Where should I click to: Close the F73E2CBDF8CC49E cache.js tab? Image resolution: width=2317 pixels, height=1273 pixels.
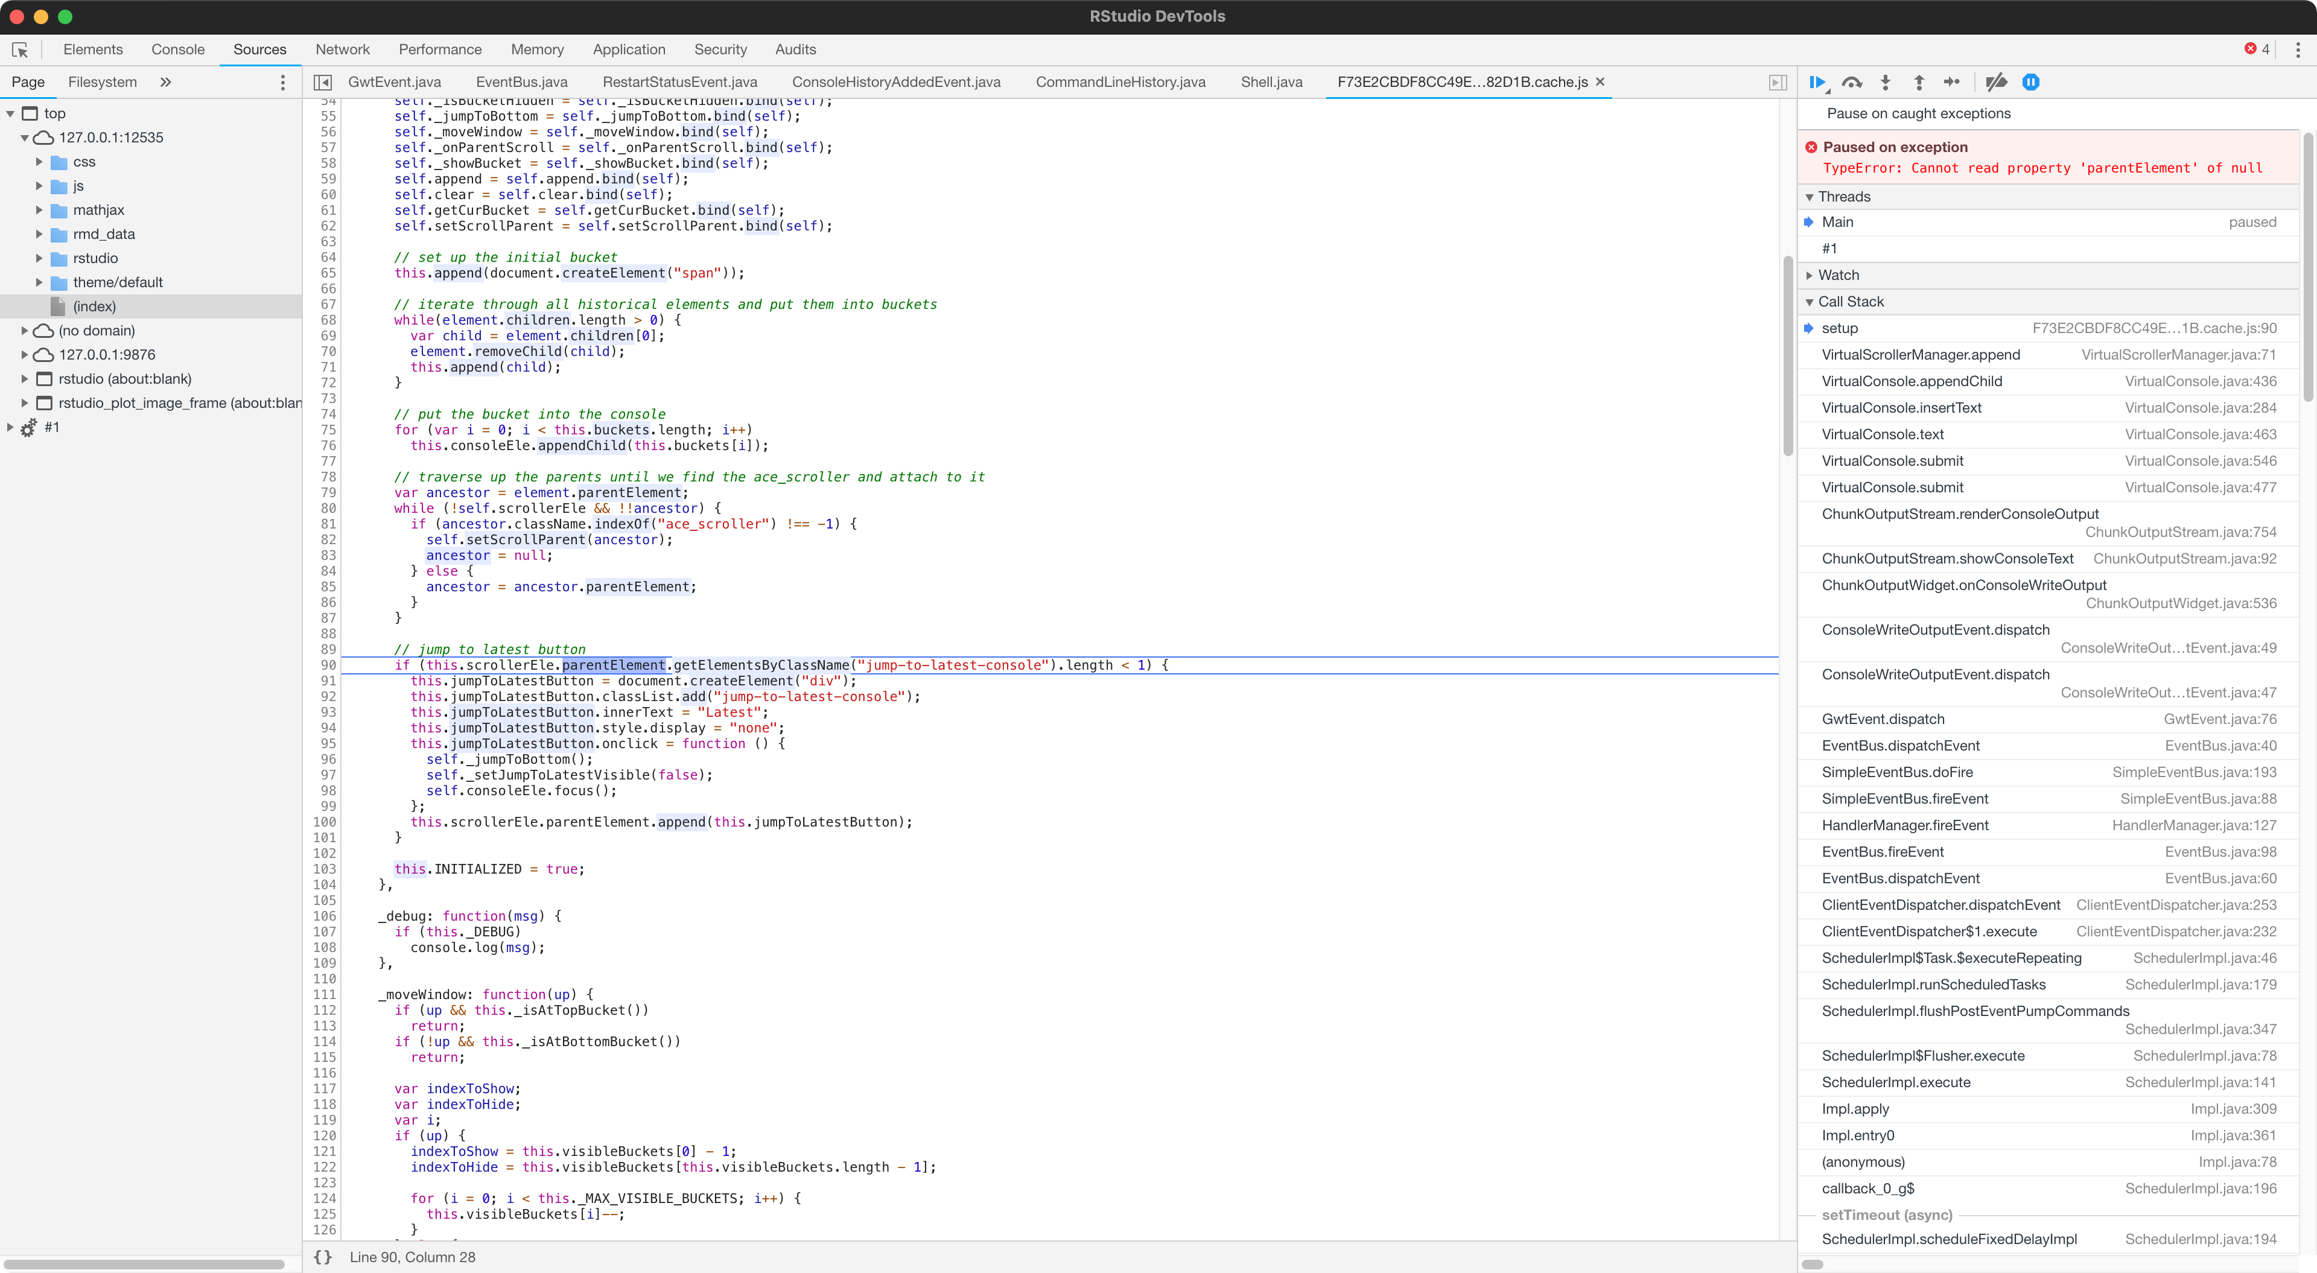1601,82
